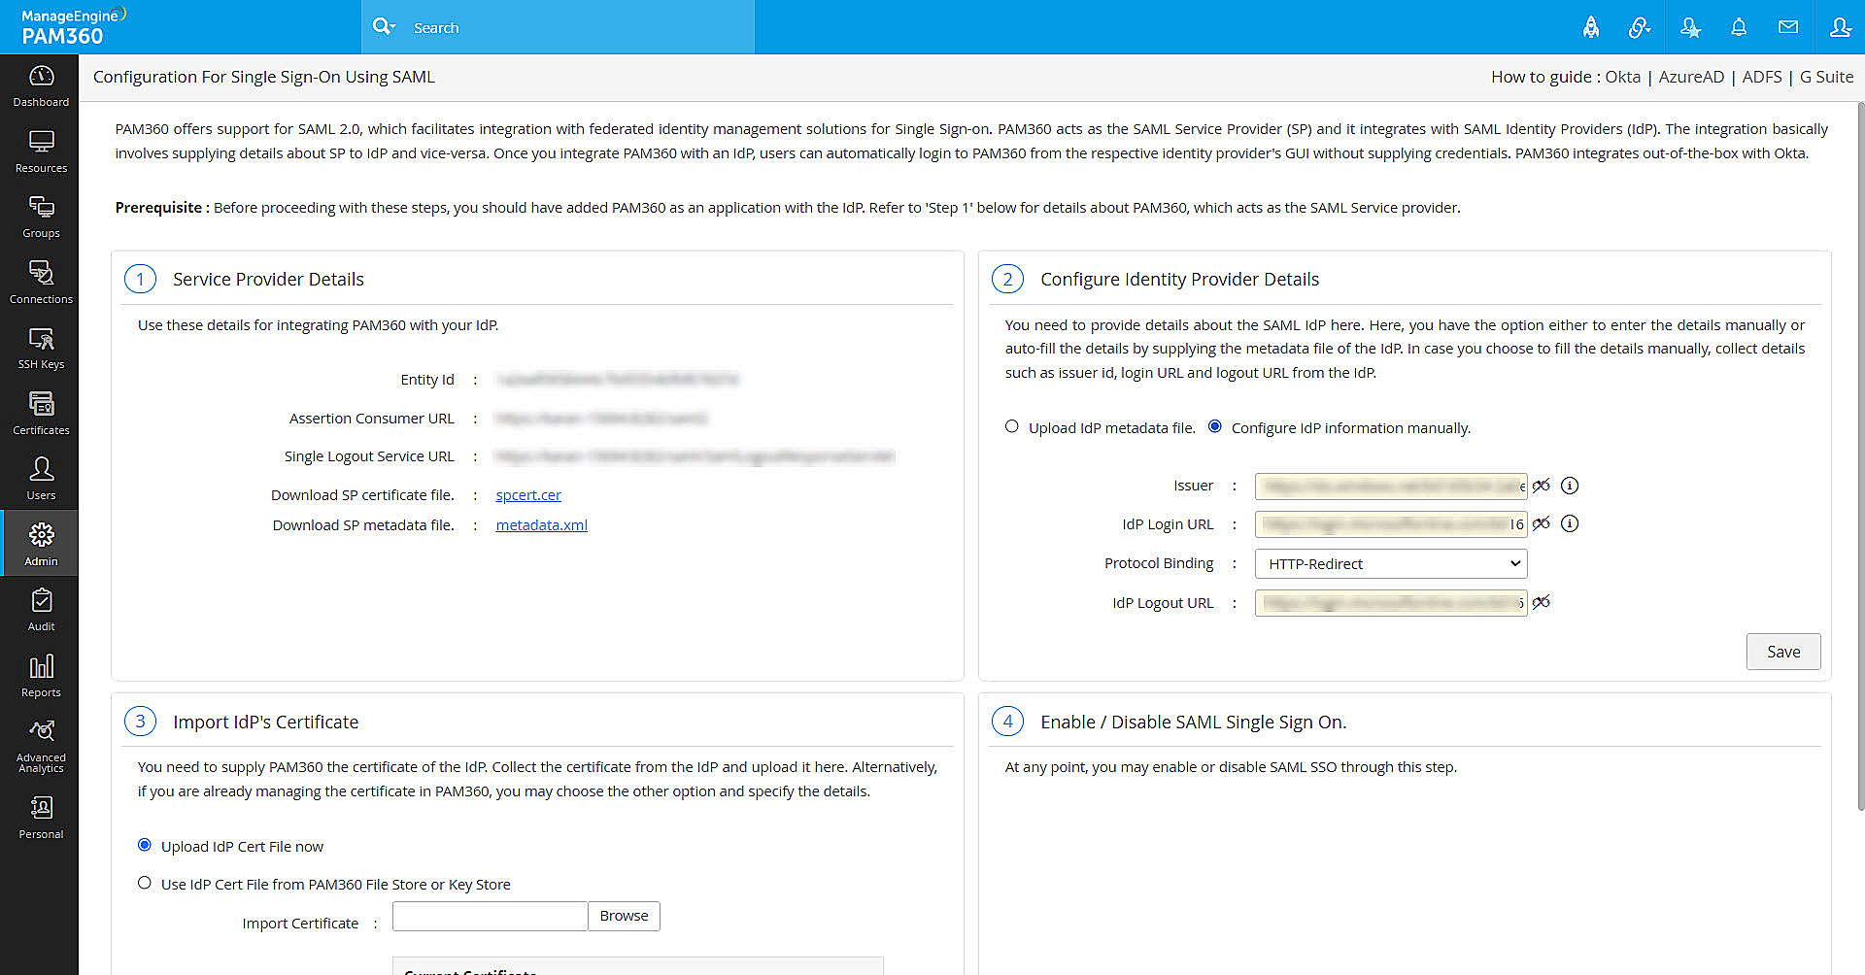Open the search filter dropdown magnifier
This screenshot has width=1865, height=975.
384,27
